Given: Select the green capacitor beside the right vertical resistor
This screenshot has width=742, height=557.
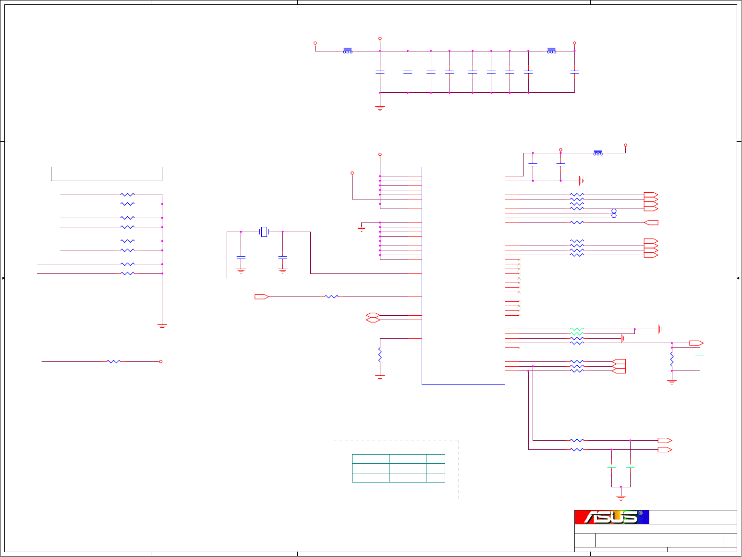Looking at the screenshot, I should (700, 355).
